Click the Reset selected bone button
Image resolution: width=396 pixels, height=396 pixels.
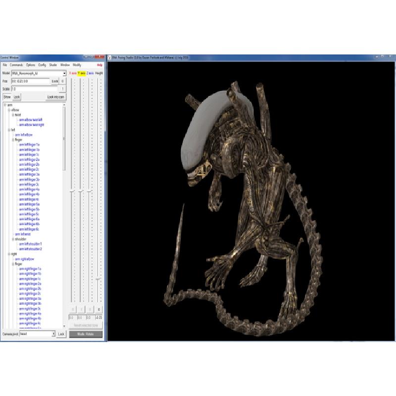coord(86,325)
